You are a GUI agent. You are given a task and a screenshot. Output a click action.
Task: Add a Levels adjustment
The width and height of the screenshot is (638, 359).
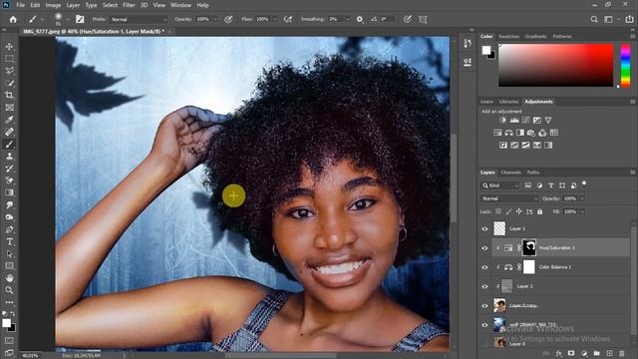514,120
